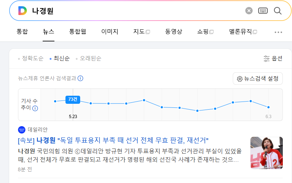This screenshot has width=292, height=183.
Task: Click the 8분 전 timestamp
Action: (25, 169)
